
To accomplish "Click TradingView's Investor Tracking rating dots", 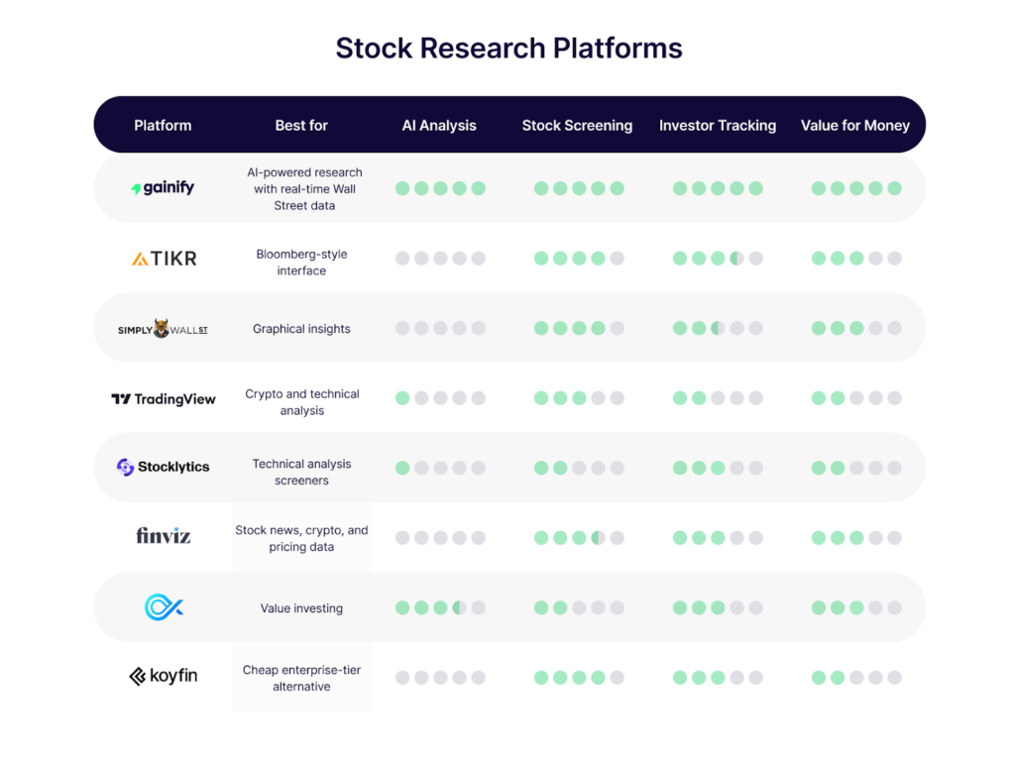I will pos(718,398).
